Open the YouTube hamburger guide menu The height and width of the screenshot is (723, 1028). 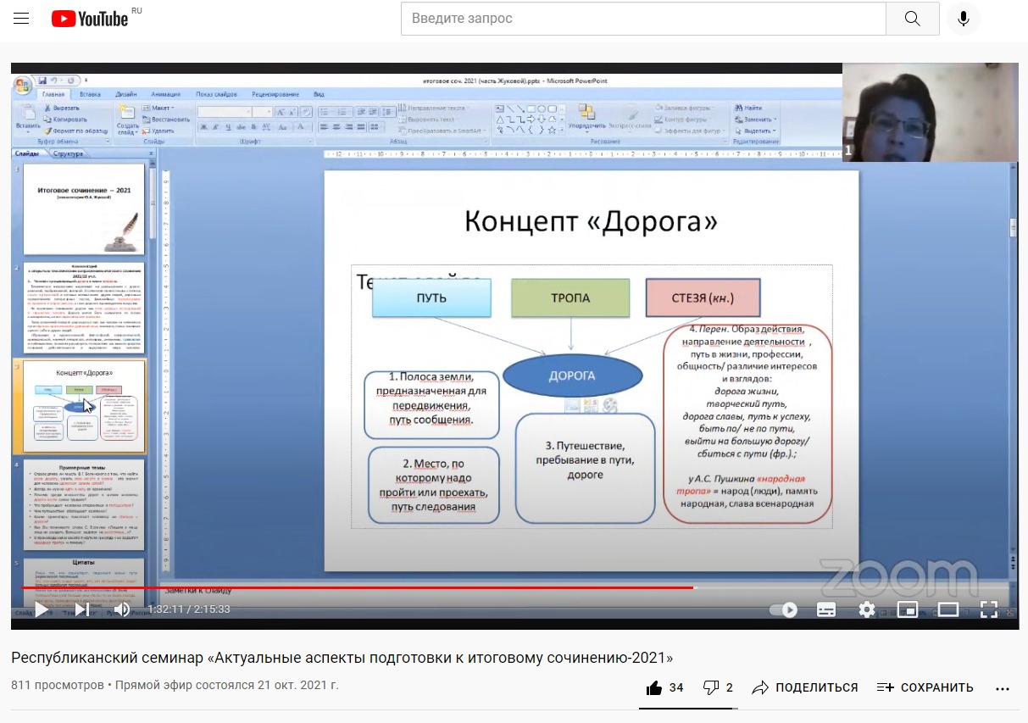[x=21, y=19]
